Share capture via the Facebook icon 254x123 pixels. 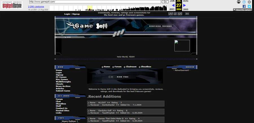[x=244, y=6]
